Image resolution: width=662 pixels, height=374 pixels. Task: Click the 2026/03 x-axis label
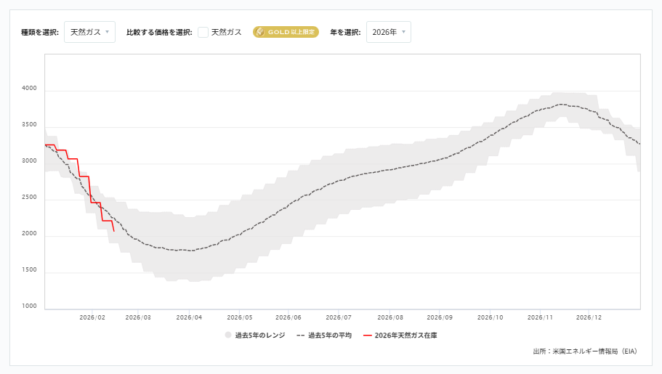[138, 317]
